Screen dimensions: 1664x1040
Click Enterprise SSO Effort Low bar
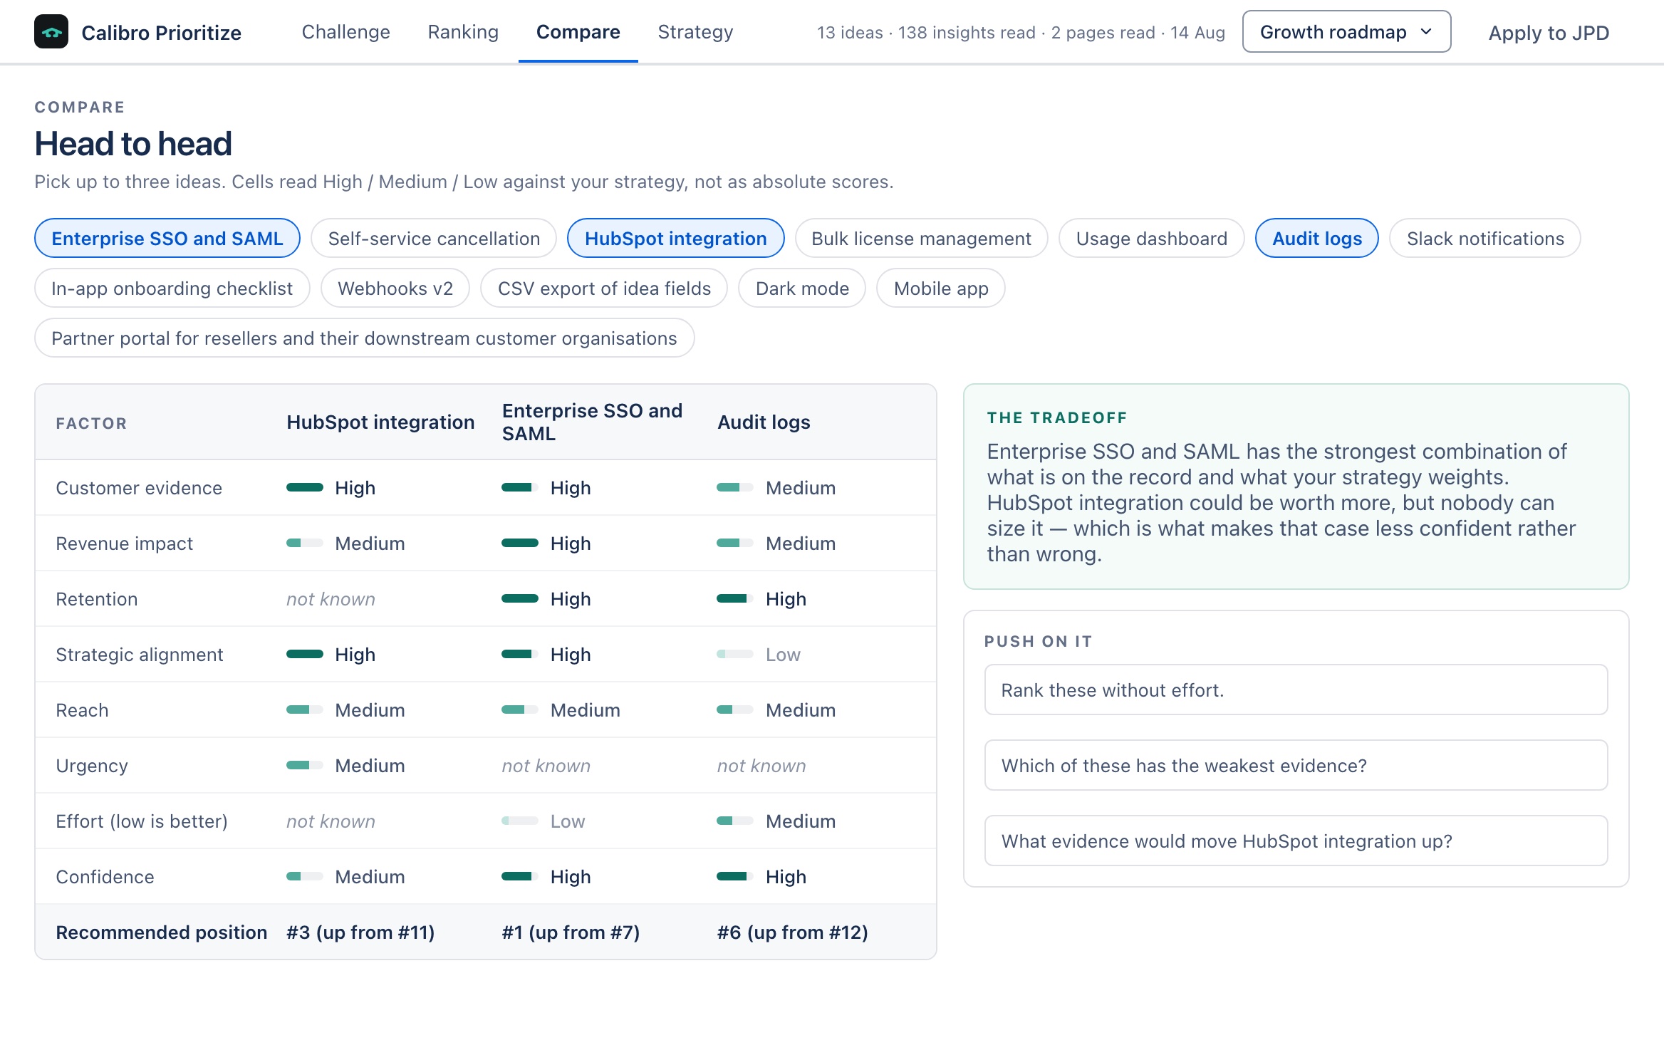click(520, 821)
